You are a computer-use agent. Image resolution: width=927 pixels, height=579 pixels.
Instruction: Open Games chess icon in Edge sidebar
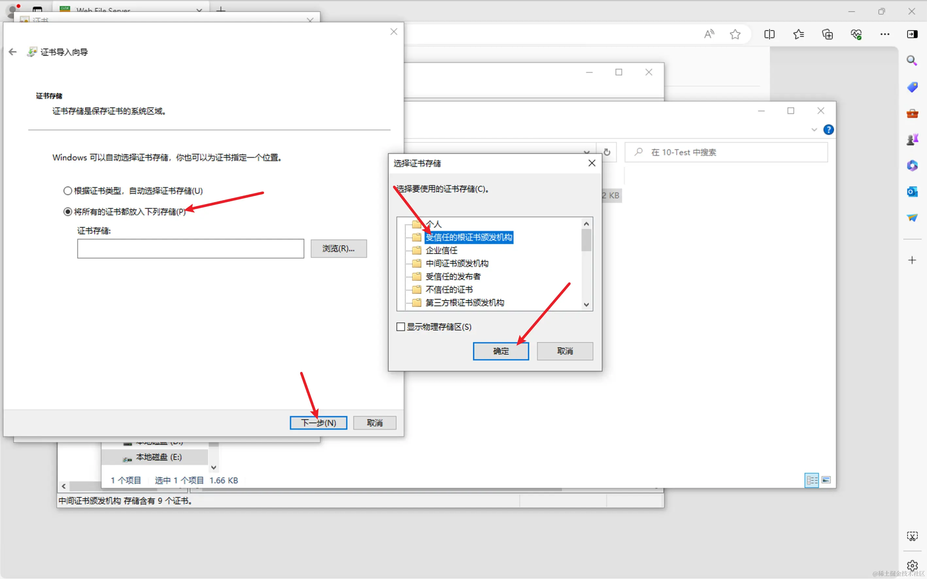pyautogui.click(x=912, y=140)
